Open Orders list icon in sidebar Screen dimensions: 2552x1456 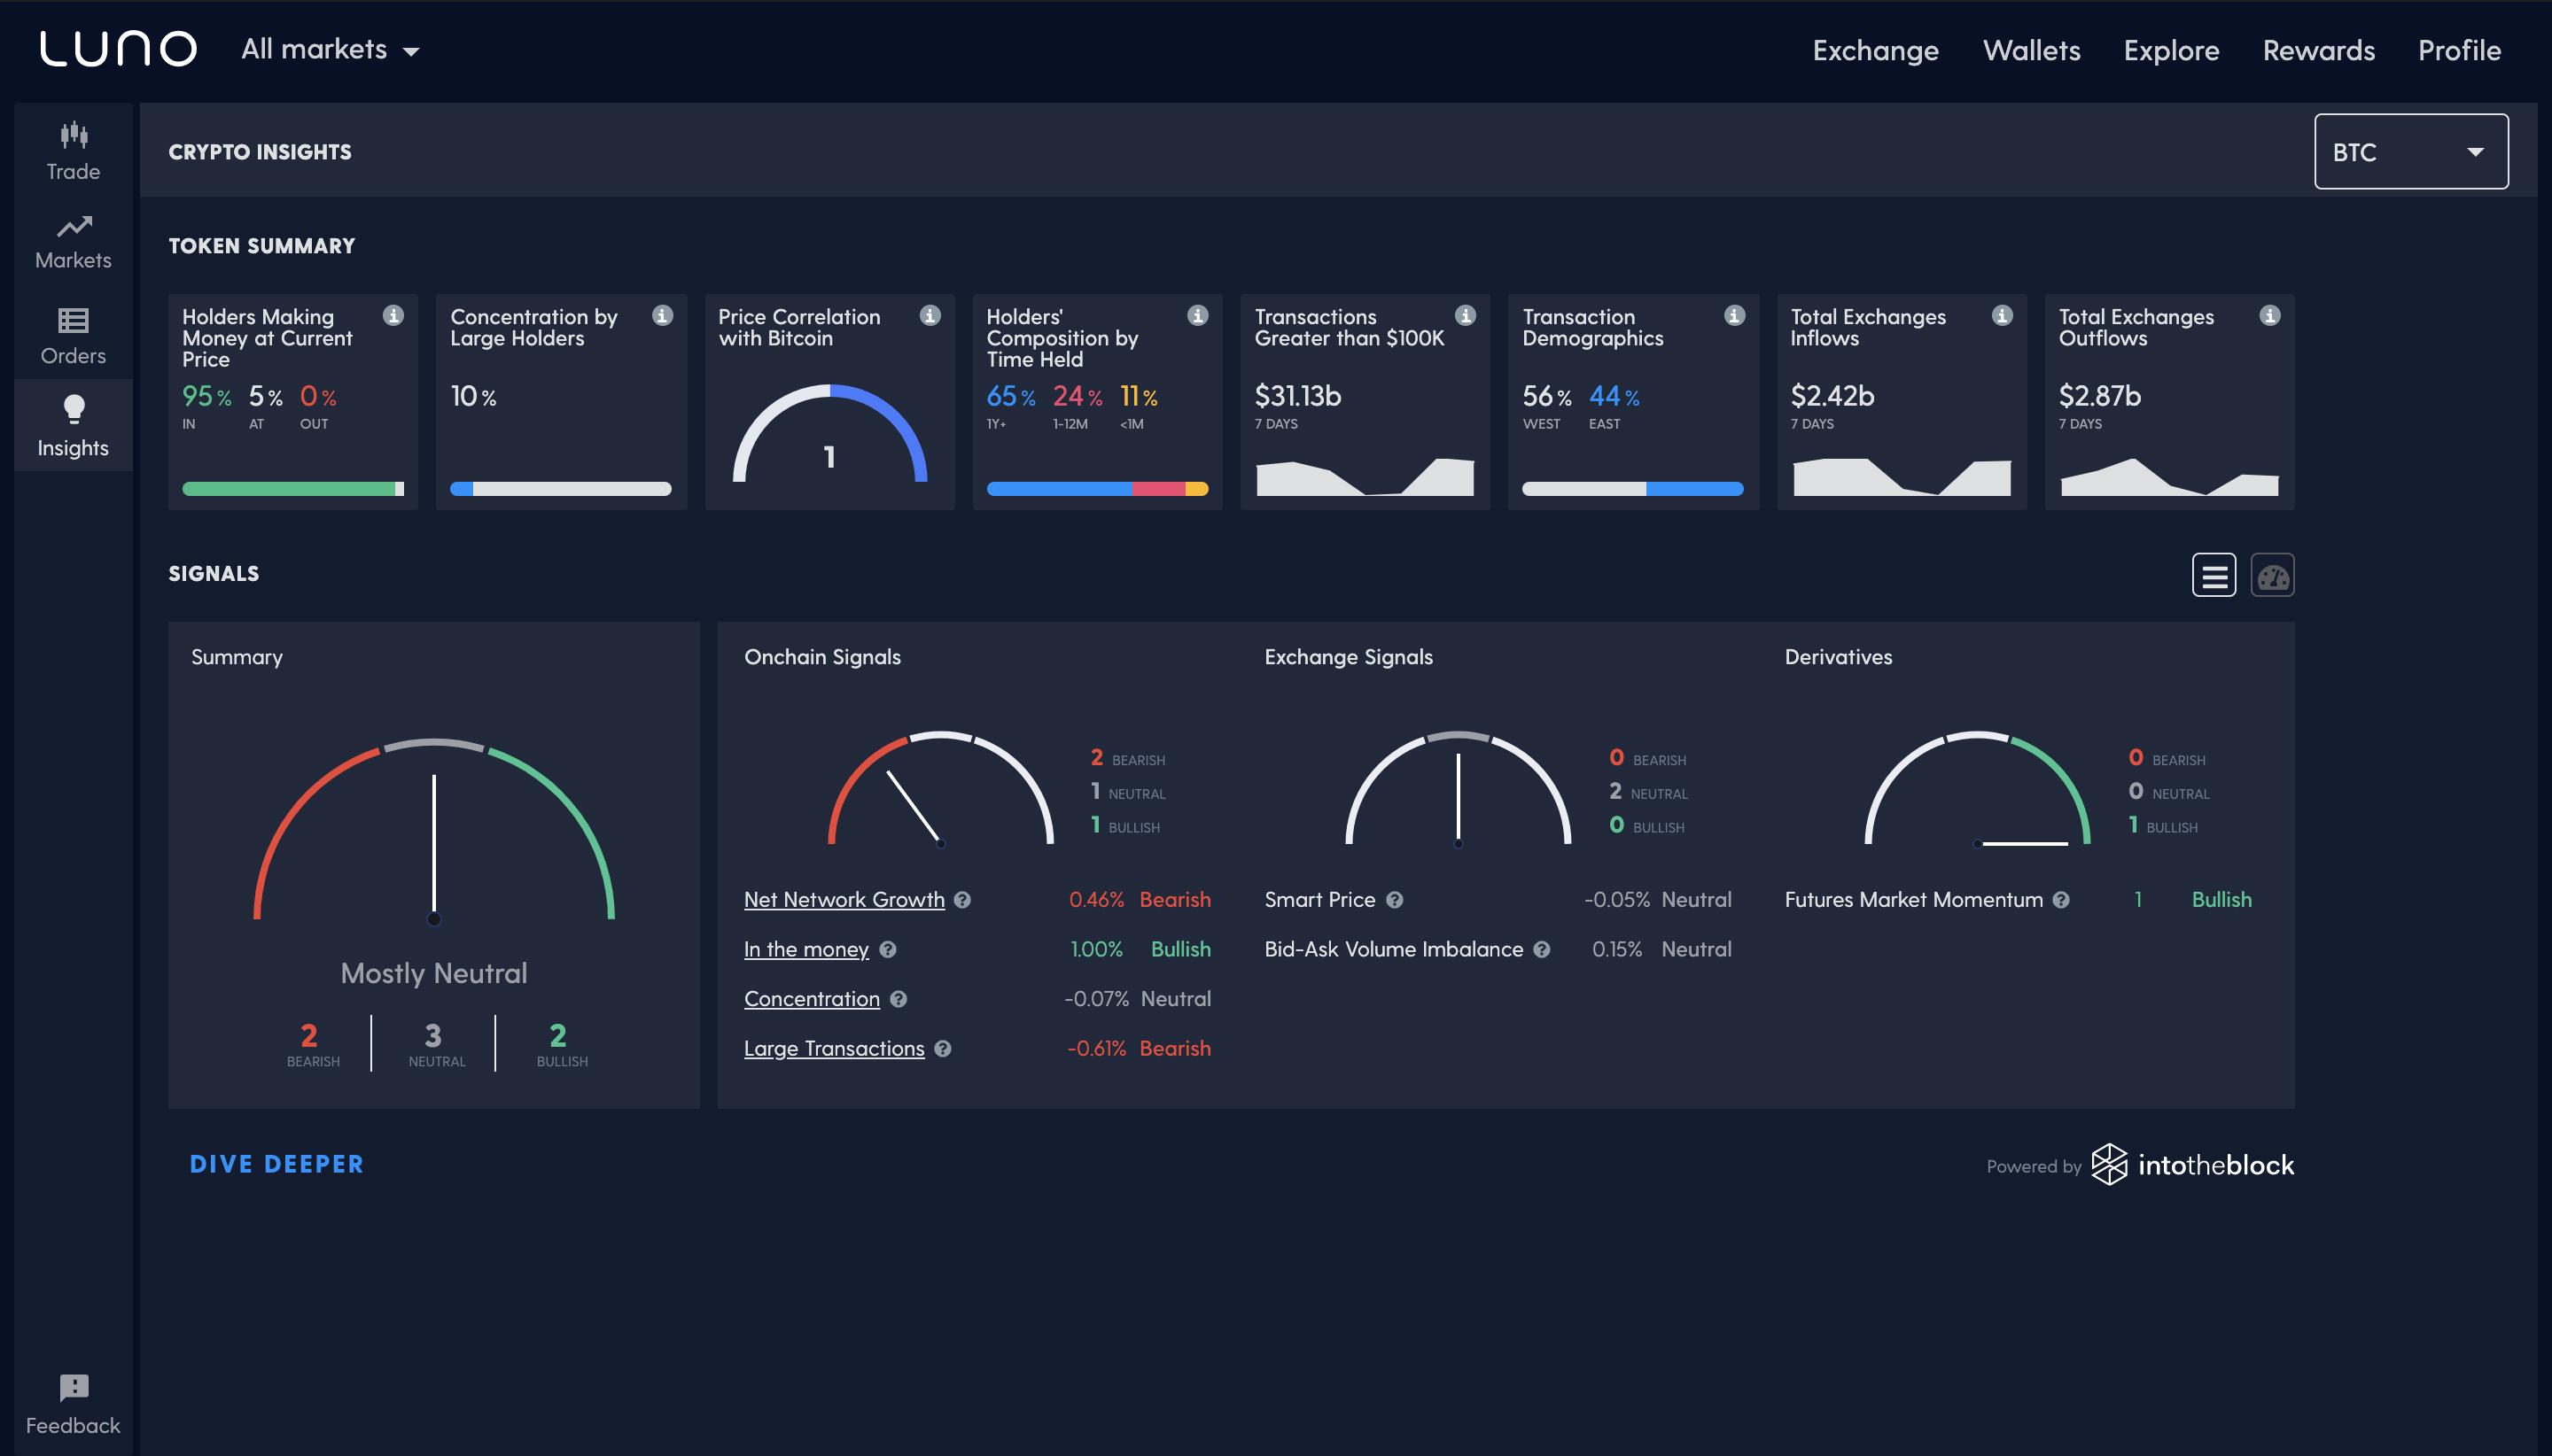click(73, 320)
